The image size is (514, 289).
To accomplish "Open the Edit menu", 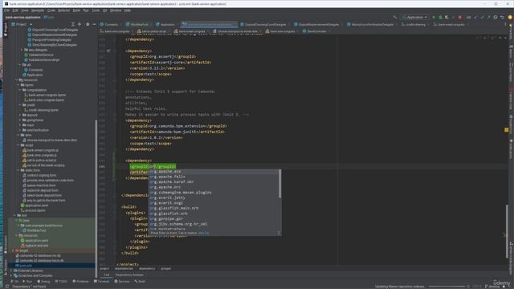I will coord(15,10).
